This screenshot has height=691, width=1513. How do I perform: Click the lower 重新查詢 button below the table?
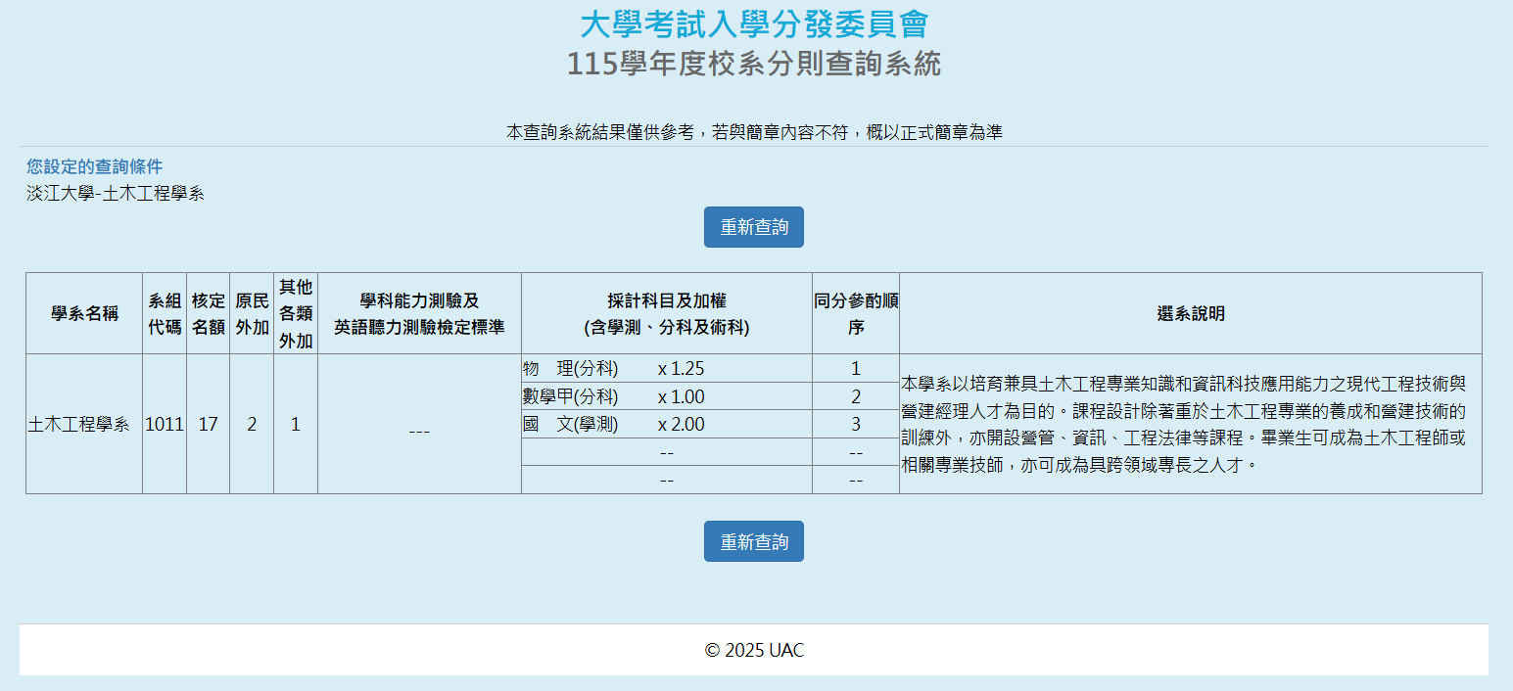[x=753, y=541]
